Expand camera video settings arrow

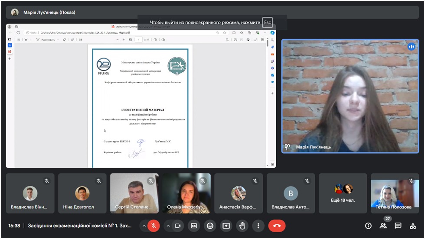pos(167,226)
